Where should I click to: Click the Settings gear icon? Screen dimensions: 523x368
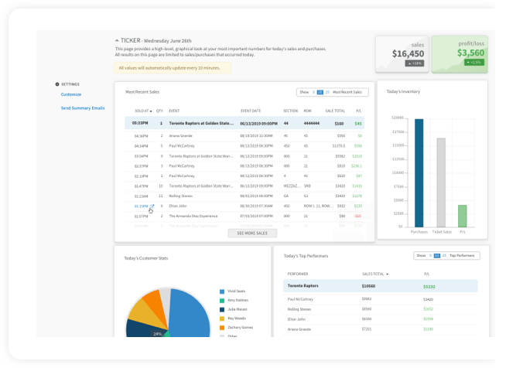57,84
